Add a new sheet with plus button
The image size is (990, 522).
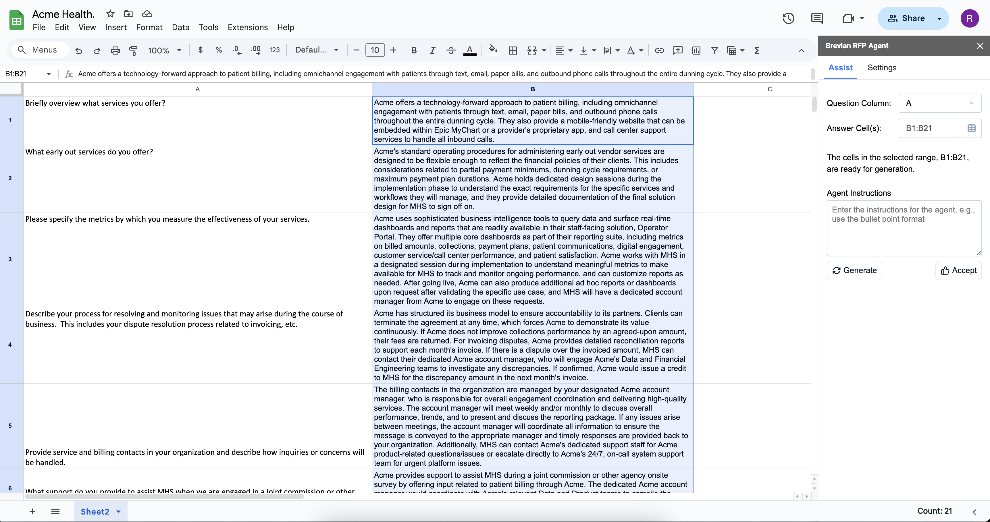tap(32, 511)
